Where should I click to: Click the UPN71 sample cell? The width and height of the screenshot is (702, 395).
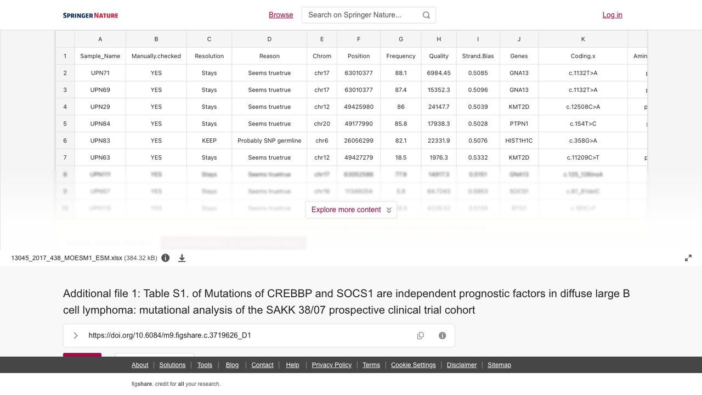(100, 73)
